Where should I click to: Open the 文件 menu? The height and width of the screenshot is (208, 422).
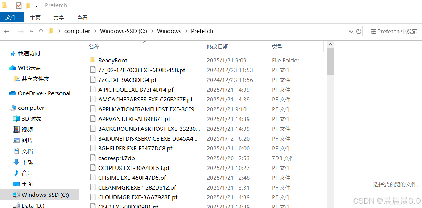coord(11,17)
